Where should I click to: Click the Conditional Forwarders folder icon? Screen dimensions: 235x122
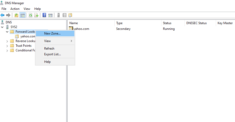pos(12,50)
